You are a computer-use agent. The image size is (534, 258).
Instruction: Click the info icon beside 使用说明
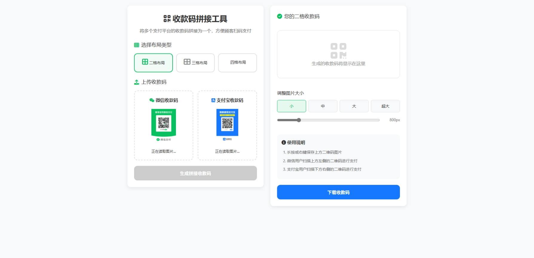pyautogui.click(x=284, y=142)
